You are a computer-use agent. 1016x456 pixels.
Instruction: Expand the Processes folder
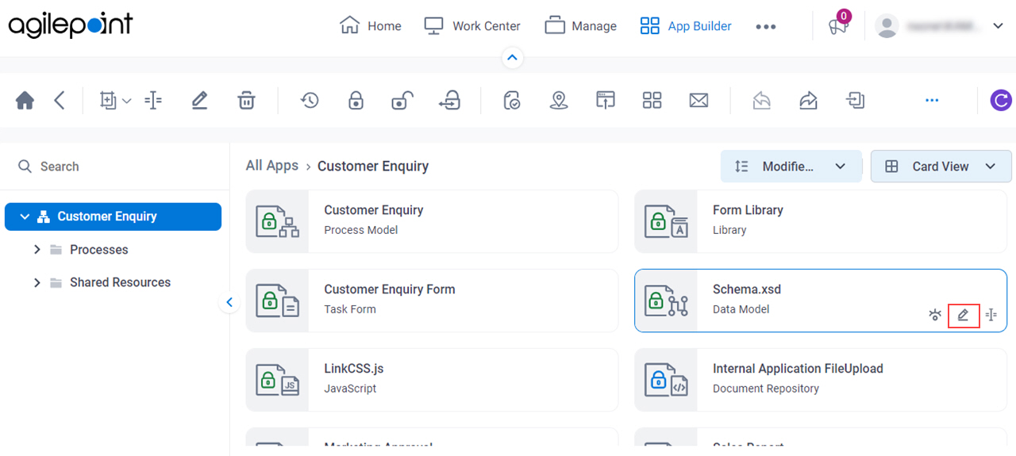click(37, 250)
